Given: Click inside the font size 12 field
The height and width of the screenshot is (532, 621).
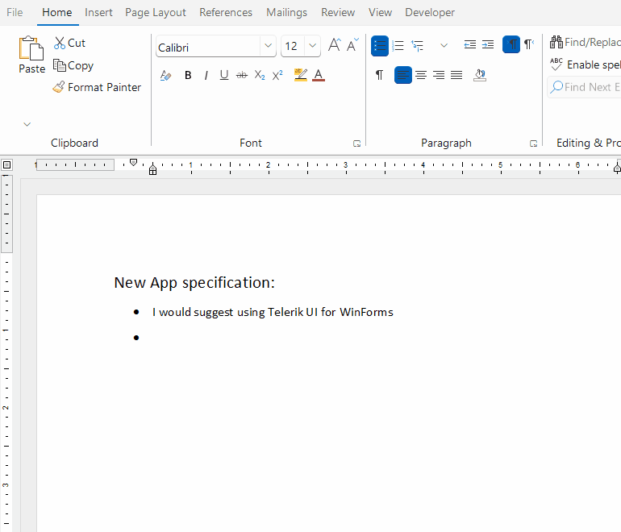Looking at the screenshot, I should (293, 46).
